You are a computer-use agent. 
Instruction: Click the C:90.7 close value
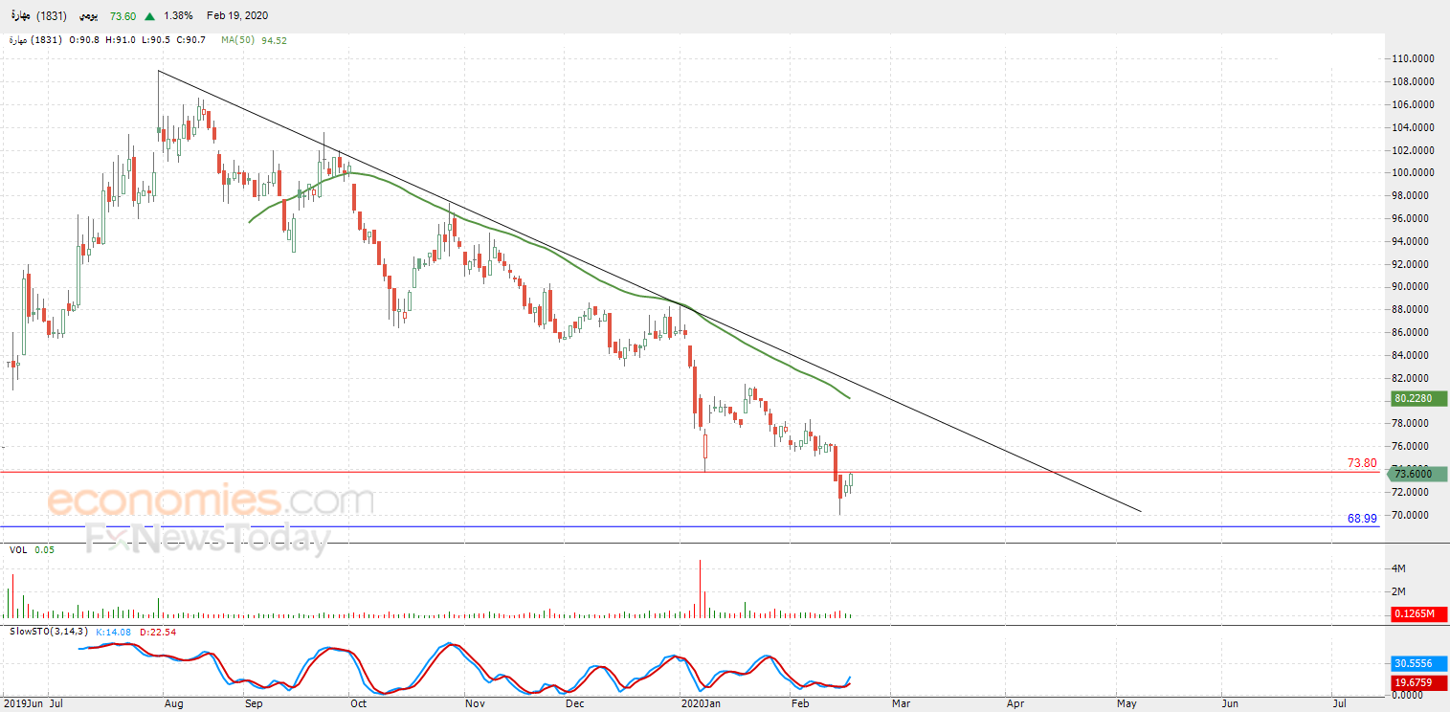tap(191, 40)
